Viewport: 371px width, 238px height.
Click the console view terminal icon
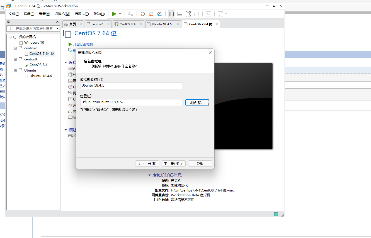pyautogui.click(x=208, y=14)
